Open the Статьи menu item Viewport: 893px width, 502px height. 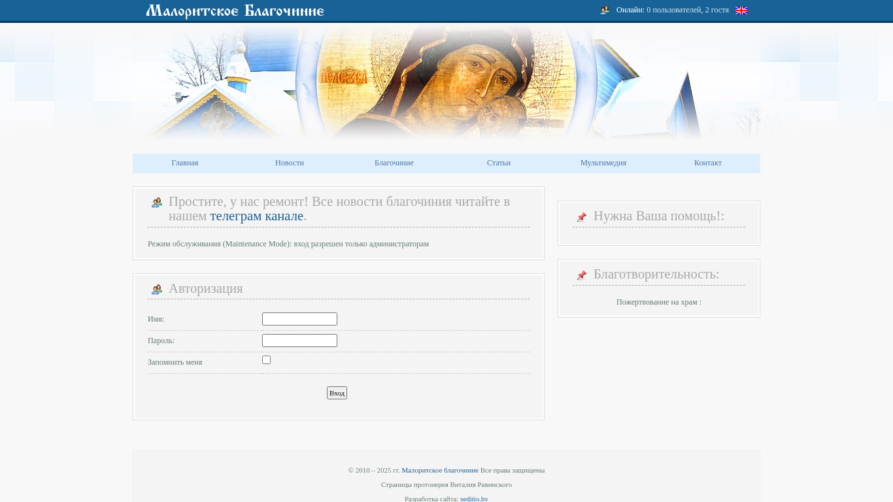(499, 163)
